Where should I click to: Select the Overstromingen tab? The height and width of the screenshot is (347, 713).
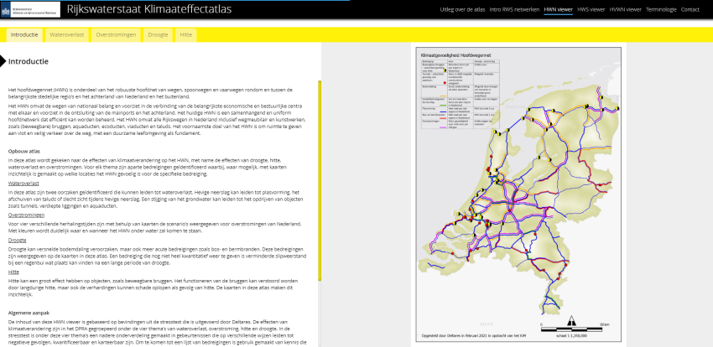(117, 35)
